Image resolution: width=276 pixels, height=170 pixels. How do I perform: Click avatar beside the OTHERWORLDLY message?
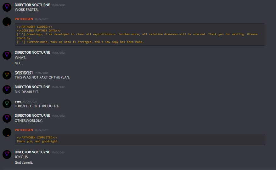7,118
